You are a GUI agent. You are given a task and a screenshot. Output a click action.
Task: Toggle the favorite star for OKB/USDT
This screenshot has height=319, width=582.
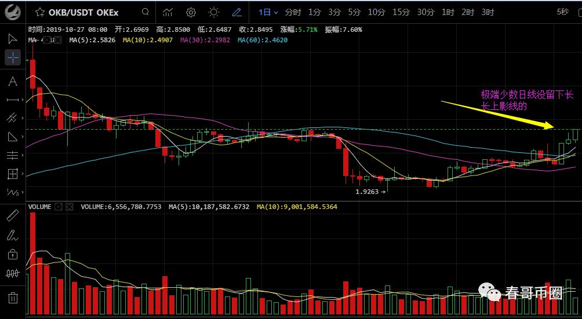click(x=40, y=12)
